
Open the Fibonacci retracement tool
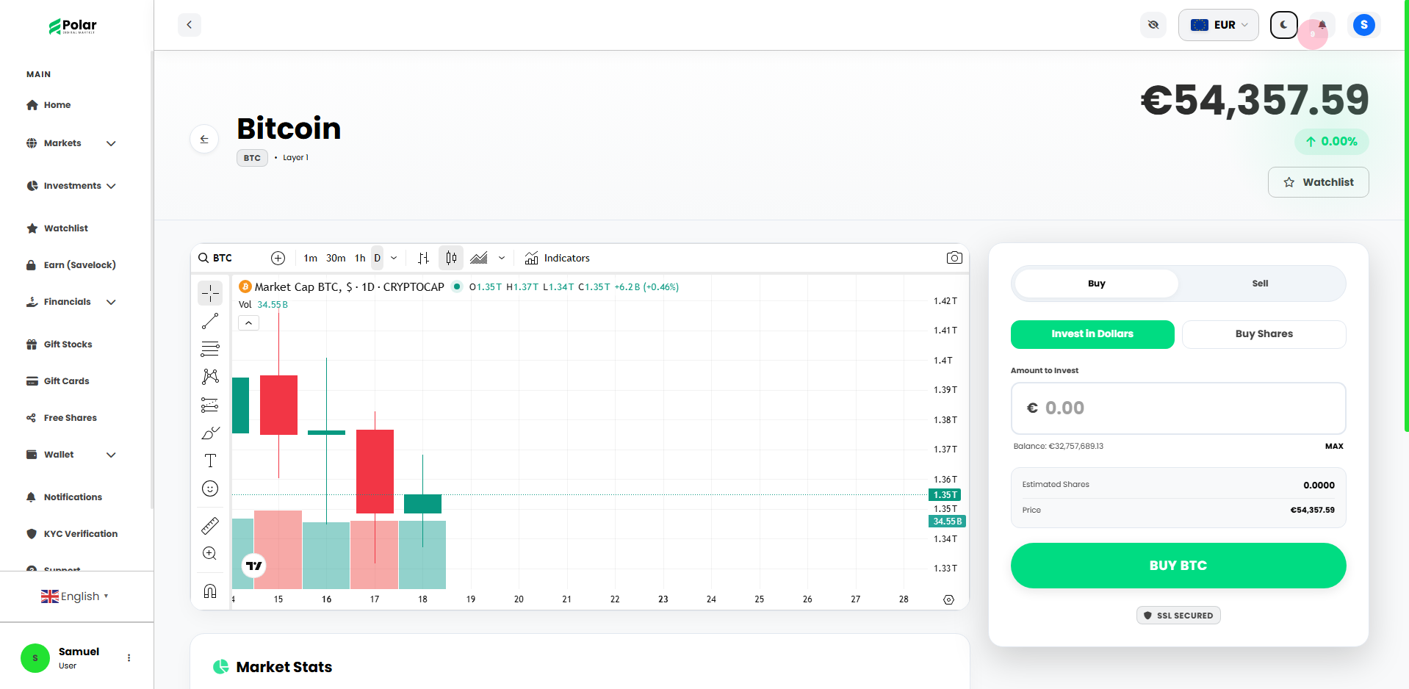(210, 349)
